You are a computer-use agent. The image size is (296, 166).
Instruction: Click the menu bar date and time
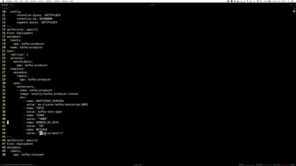(x=279, y=1)
